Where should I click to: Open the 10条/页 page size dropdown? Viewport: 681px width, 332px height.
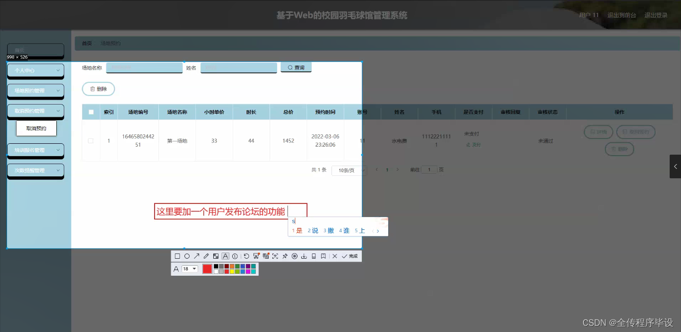click(349, 170)
